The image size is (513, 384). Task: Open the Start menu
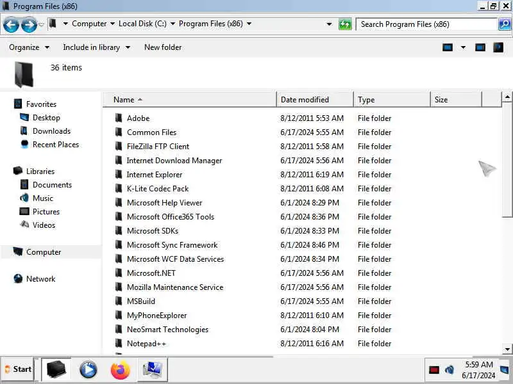(19, 369)
